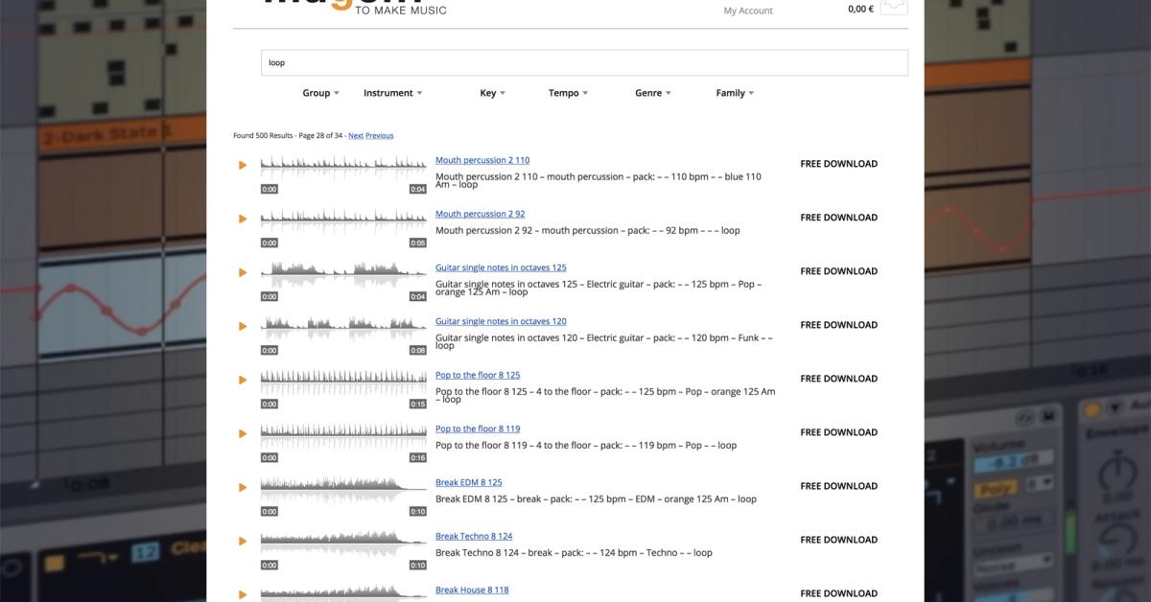The width and height of the screenshot is (1151, 602).
Task: Play the Mouth percussion 2 92 preview
Action: (243, 219)
